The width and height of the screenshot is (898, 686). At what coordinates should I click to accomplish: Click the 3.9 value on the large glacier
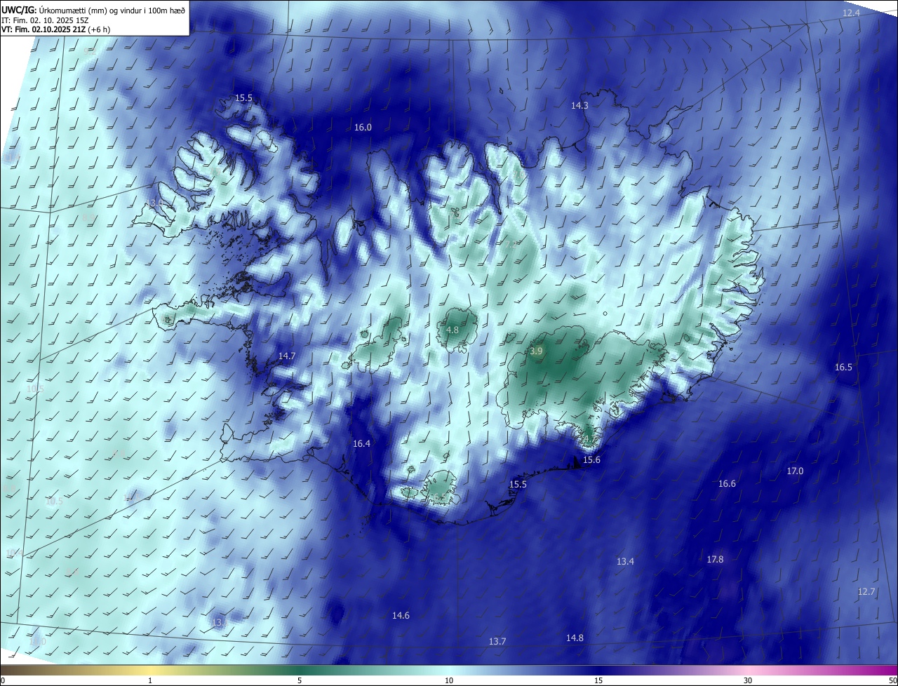pyautogui.click(x=536, y=351)
